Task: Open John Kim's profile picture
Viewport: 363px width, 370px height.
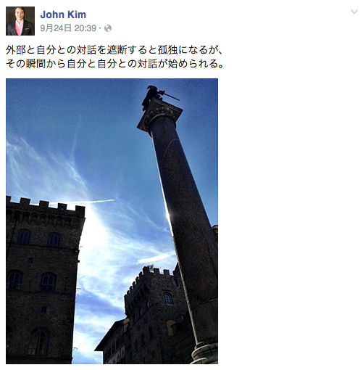Action: click(x=20, y=21)
